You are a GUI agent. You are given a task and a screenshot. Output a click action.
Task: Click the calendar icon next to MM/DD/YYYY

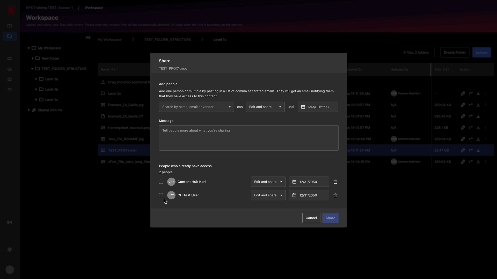tap(303, 107)
